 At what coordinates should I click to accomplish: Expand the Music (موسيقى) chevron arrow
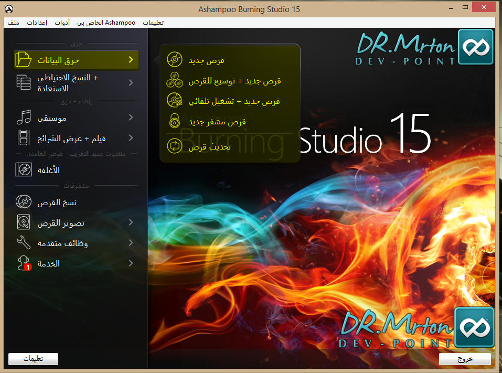(131, 117)
